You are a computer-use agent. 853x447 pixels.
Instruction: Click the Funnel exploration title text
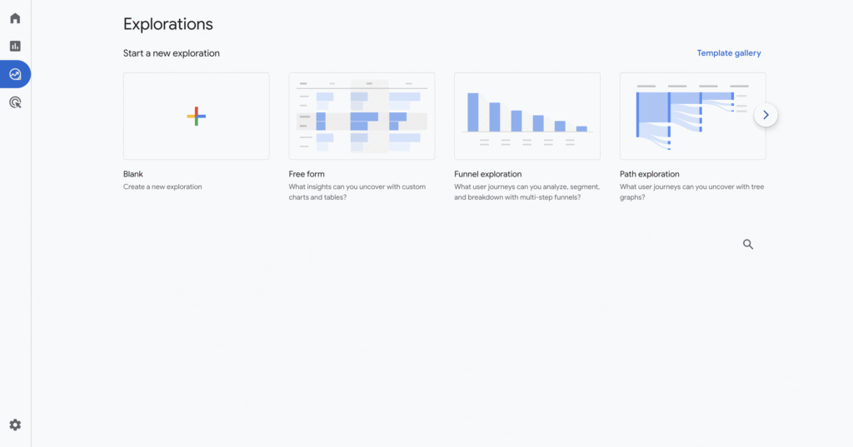pos(488,174)
